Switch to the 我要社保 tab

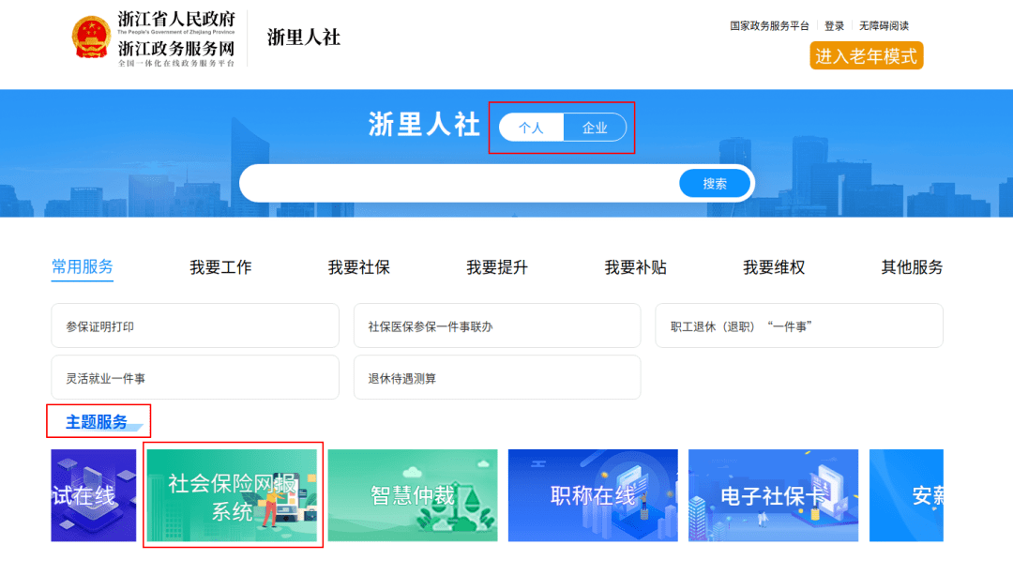coord(358,266)
